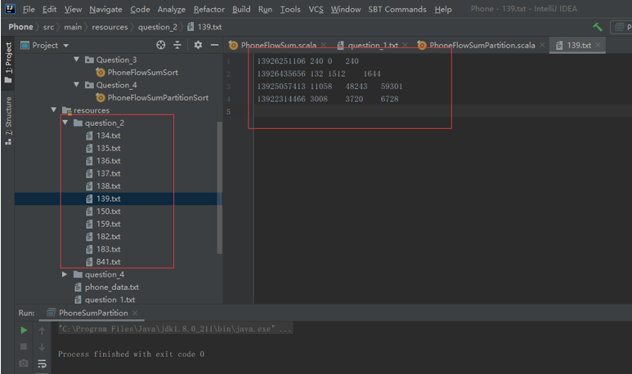Viewport: 632px width, 374px height.
Task: Click the Collapse All icon in Project panel
Action: pos(177,45)
